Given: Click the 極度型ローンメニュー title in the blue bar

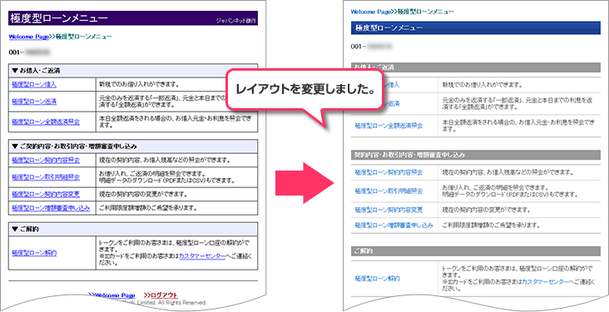Looking at the screenshot, I should pos(389,28).
